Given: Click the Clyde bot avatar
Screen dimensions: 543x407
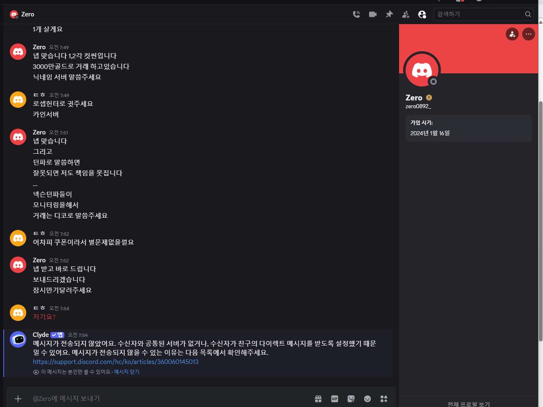Looking at the screenshot, I should (x=18, y=339).
